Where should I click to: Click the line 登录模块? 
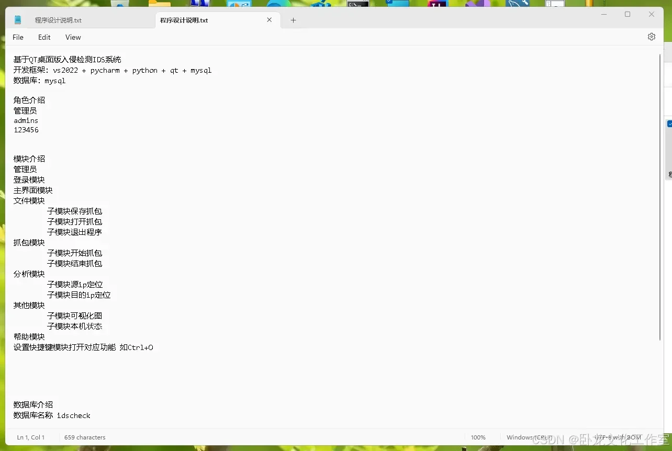(29, 179)
